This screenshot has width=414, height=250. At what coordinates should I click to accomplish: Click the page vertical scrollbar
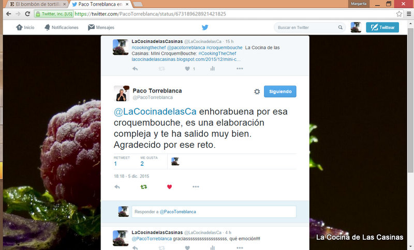point(410,100)
